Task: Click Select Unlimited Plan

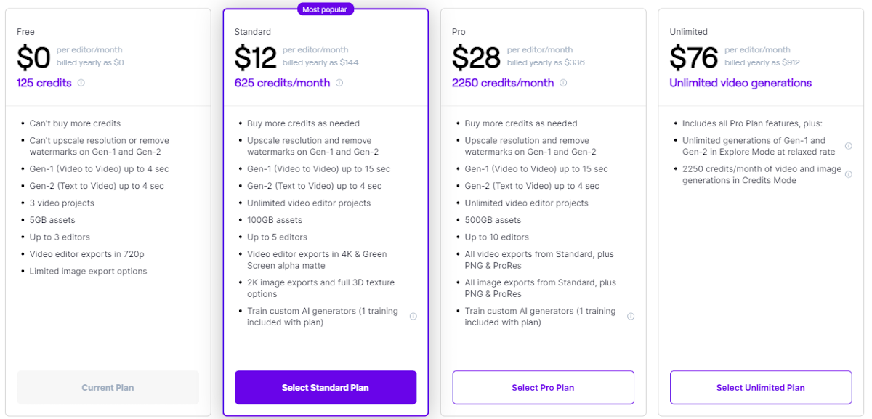Action: [761, 387]
